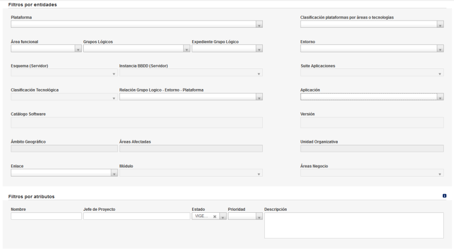Open the Entorno dropdown list
Screen dimensions: 454x250
point(440,49)
